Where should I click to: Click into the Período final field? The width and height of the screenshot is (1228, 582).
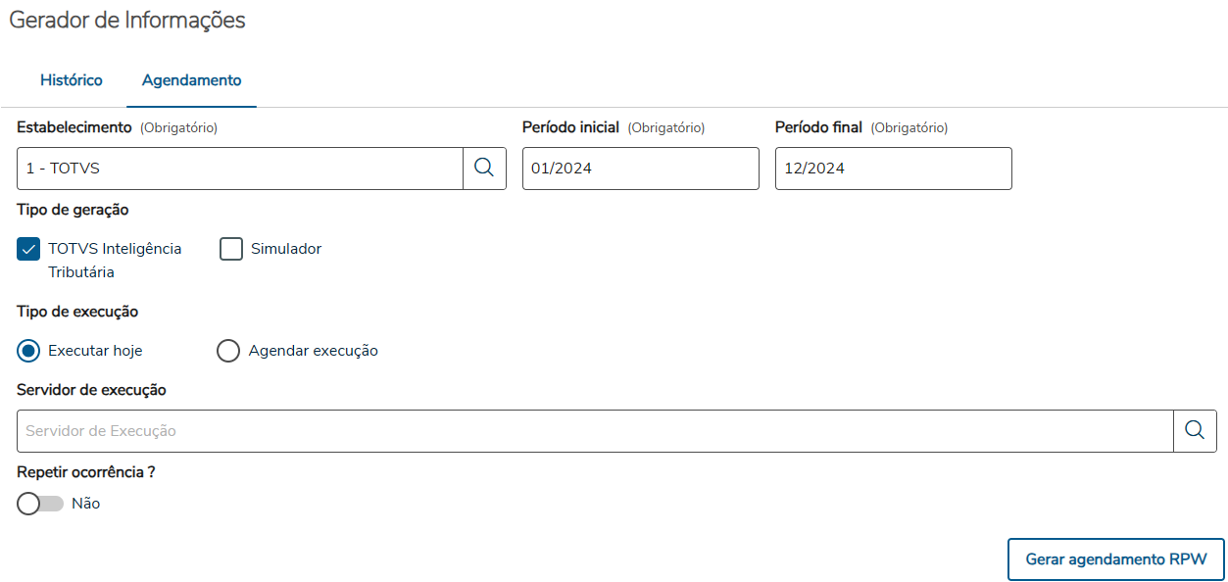coord(893,169)
